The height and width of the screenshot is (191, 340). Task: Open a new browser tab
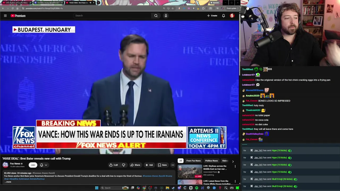pyautogui.click(x=98, y=3)
